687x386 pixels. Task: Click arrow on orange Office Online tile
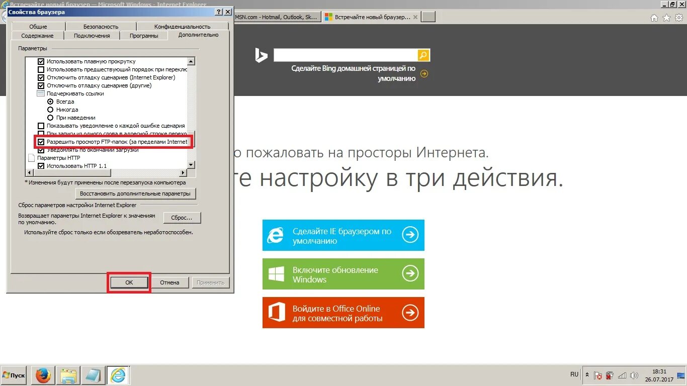point(410,313)
